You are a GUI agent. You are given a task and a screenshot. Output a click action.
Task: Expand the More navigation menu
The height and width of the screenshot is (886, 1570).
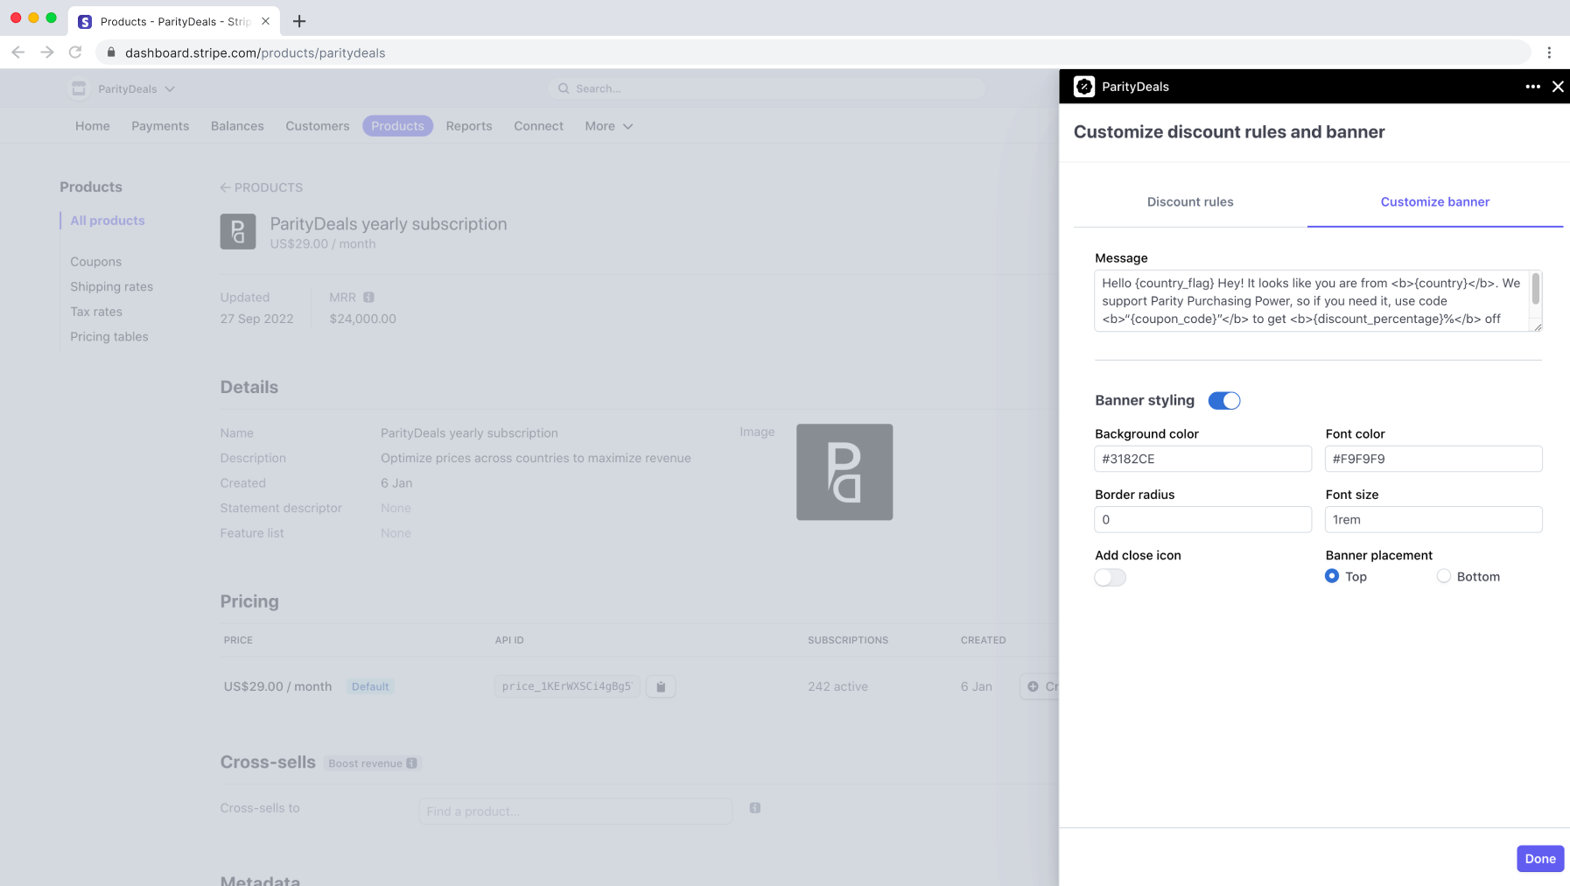[x=607, y=125]
